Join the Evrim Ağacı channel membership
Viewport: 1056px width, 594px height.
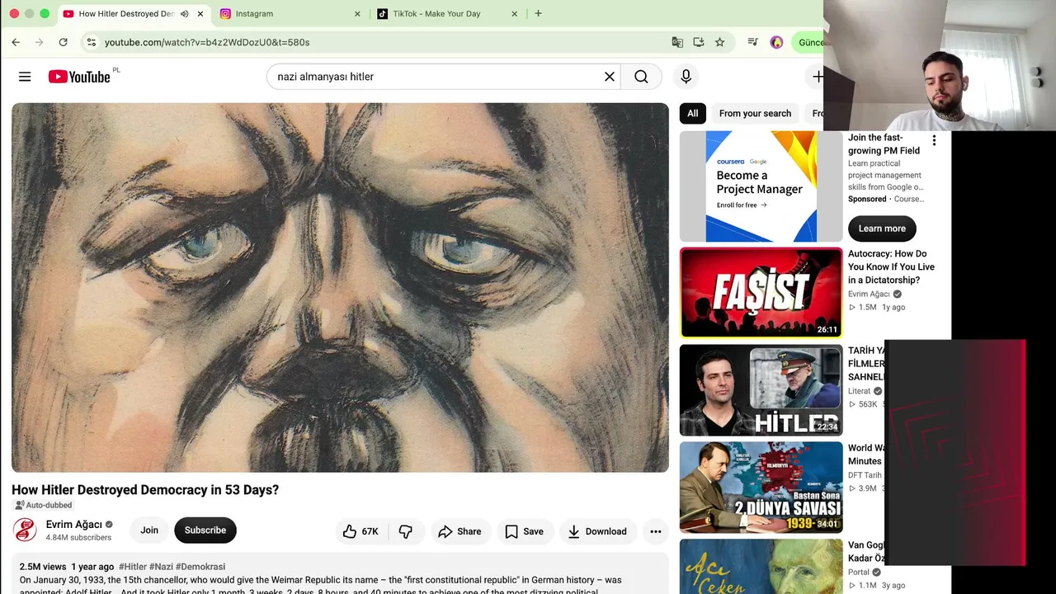(149, 530)
